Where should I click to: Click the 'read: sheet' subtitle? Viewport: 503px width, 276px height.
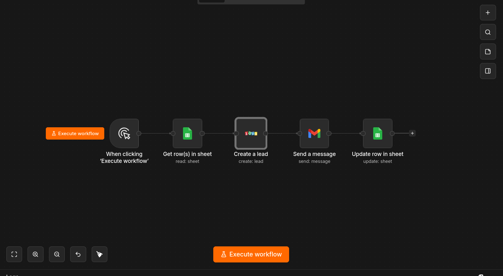tap(187, 161)
